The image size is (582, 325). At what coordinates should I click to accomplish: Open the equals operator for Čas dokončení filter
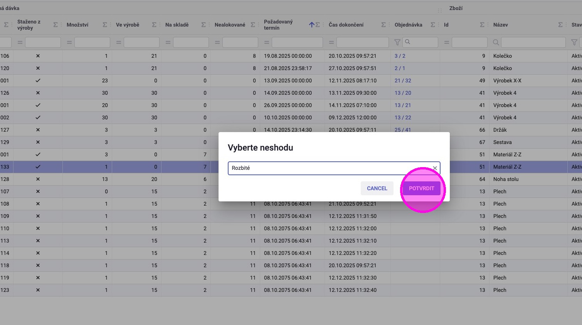click(331, 42)
